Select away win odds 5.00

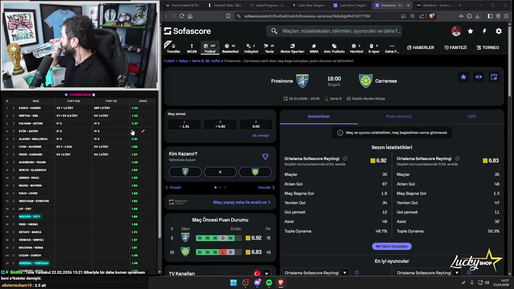pyautogui.click(x=256, y=124)
